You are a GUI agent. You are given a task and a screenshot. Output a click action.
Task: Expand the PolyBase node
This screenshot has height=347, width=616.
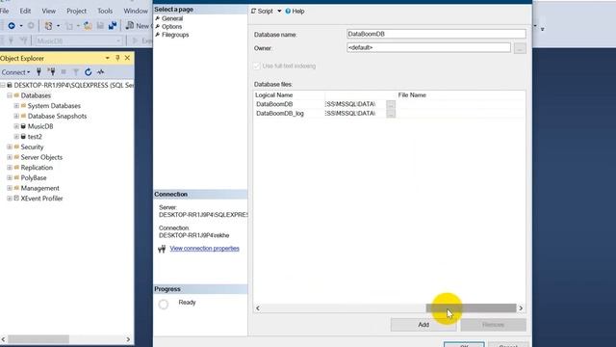[10, 177]
